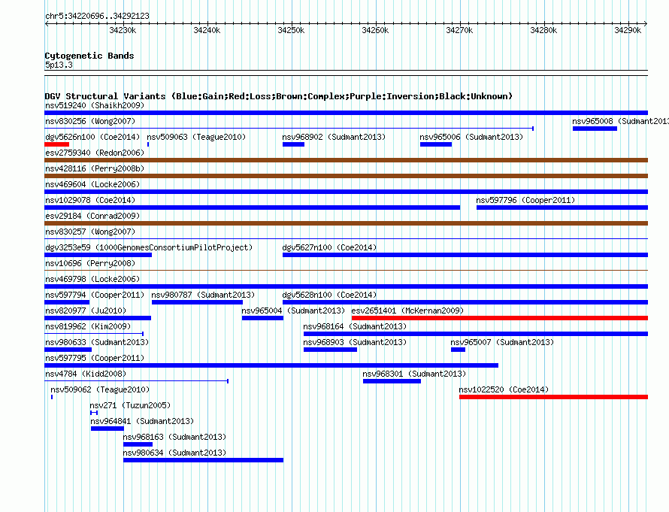
Task: Click the blue dgv3253e59 gain bar
Action: pyautogui.click(x=98, y=255)
